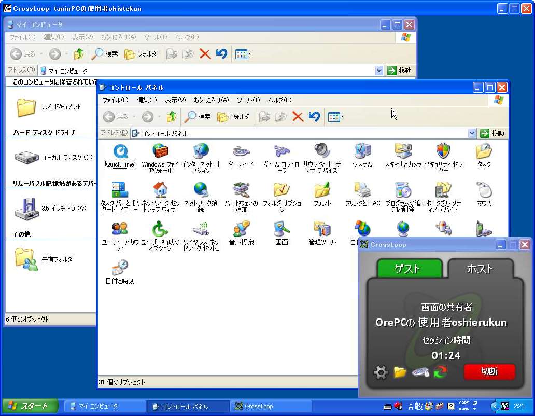Open the システム icon

pos(362,151)
